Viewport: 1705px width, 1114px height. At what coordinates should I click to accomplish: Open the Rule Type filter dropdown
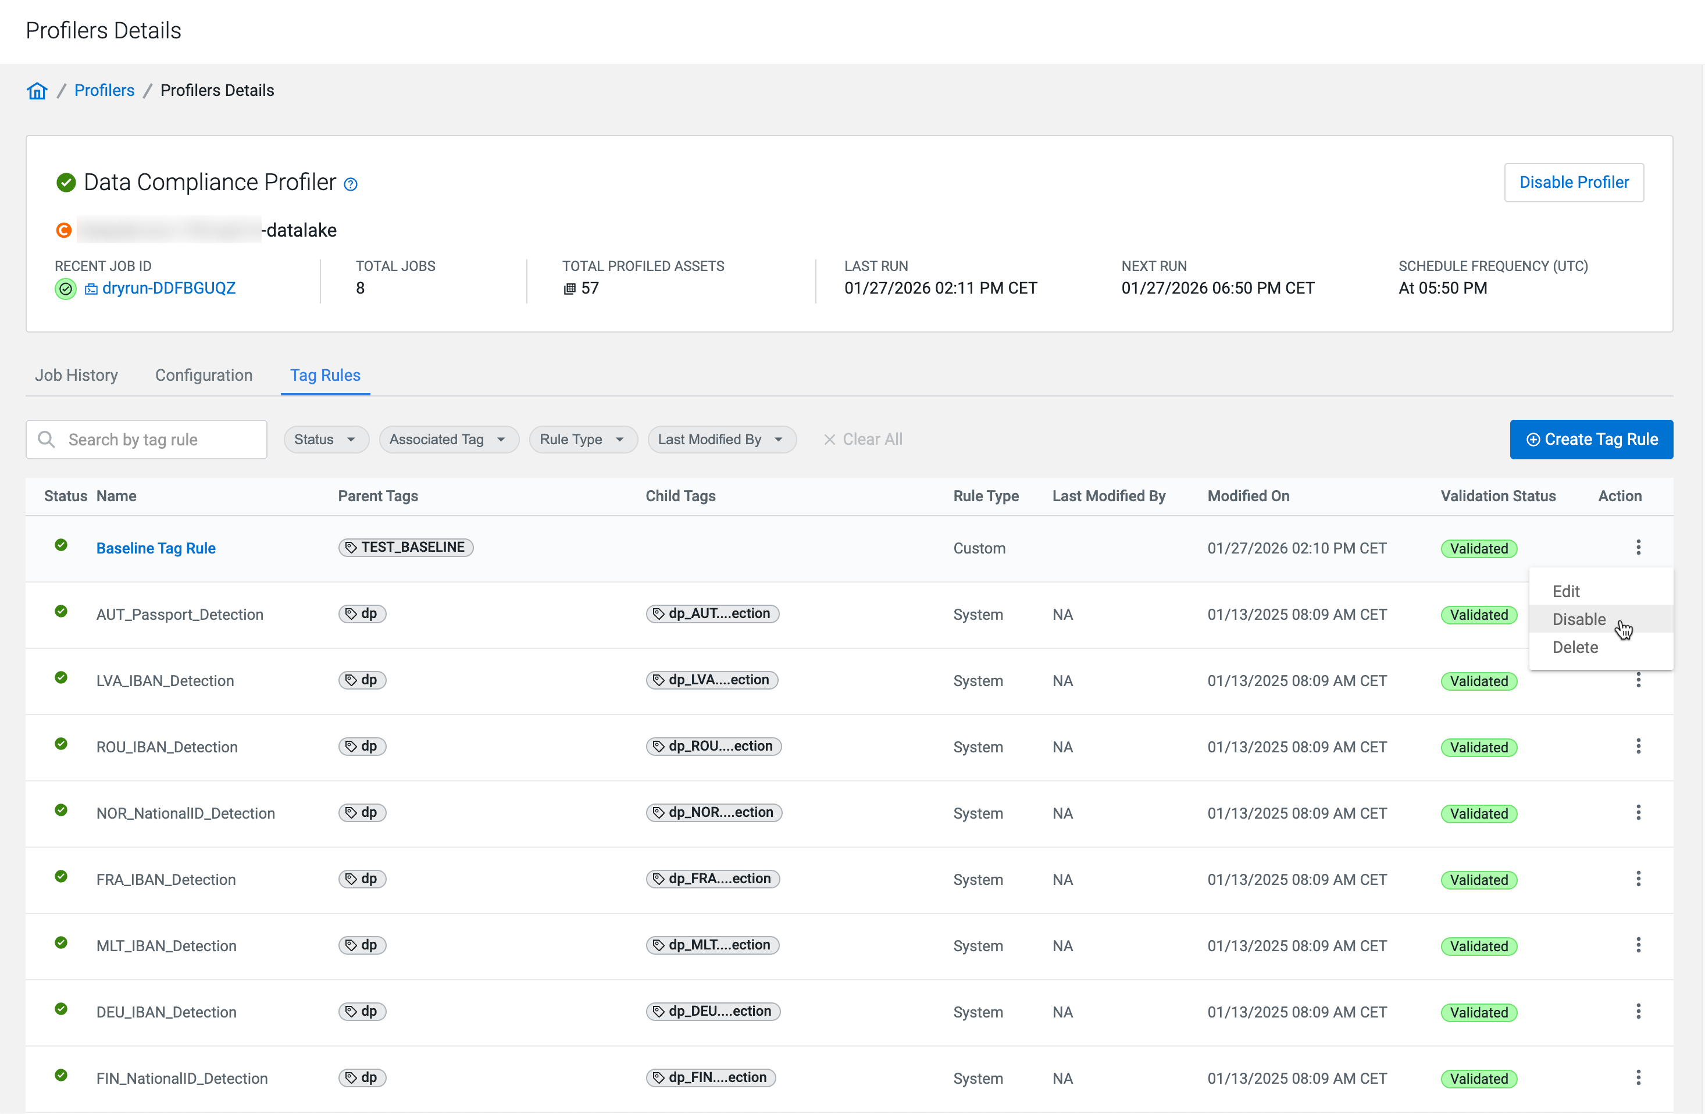pyautogui.click(x=583, y=439)
